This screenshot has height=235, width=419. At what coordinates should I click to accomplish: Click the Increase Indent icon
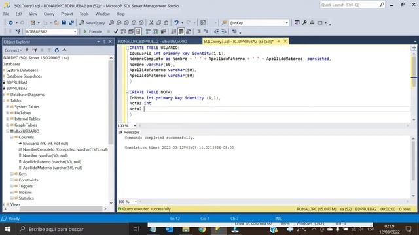click(x=224, y=31)
